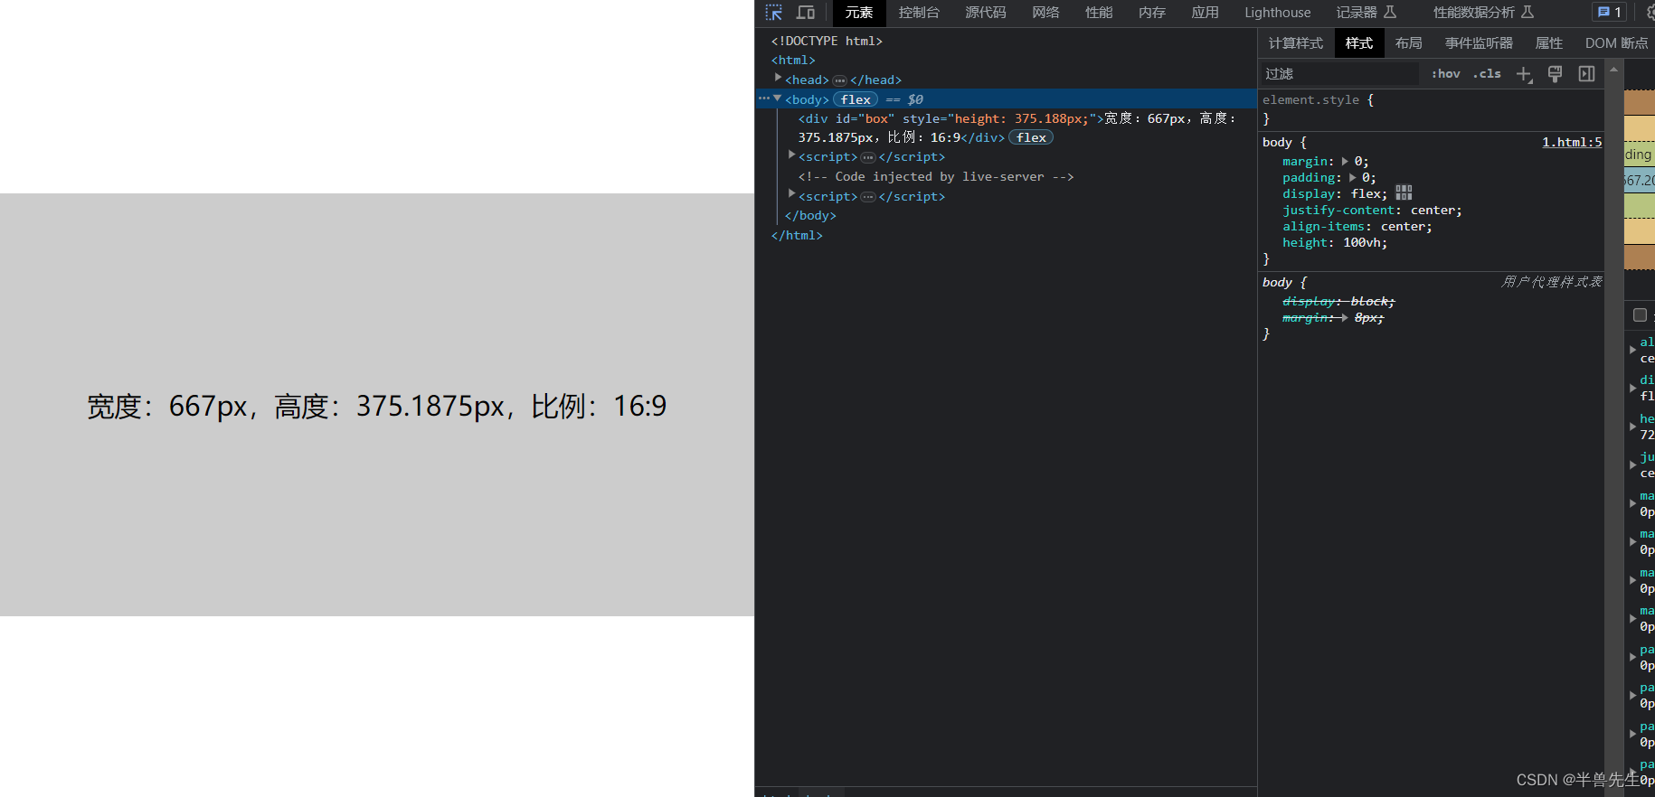Click the display: flex value in body rule
This screenshot has height=797, width=1655.
click(1368, 194)
